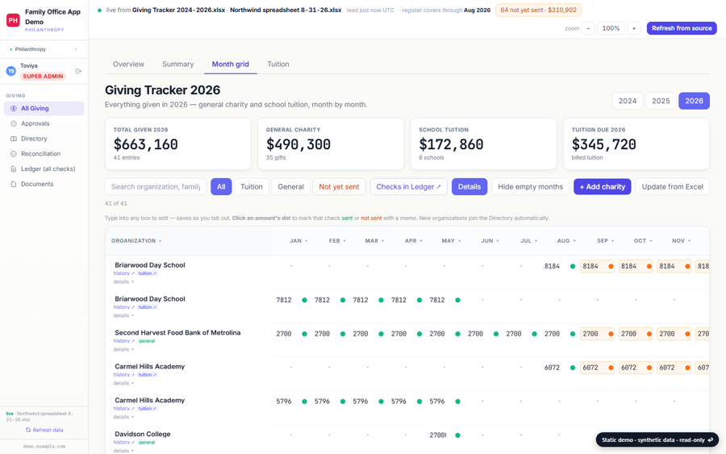Screen dimensions: 726x454
Task: Click Second Harvest Jan green sent dot
Action: point(304,334)
